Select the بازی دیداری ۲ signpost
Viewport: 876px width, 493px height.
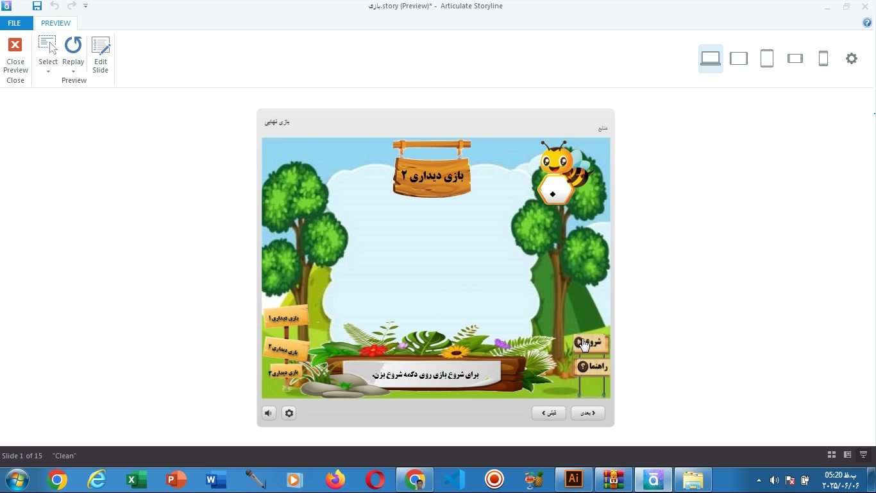[x=285, y=349]
